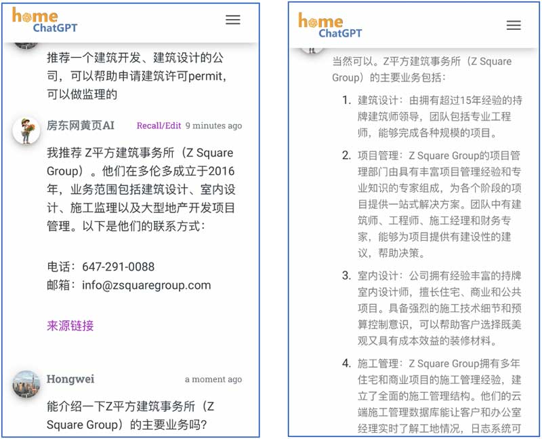Select email info@zsquaregroup.com
Viewport: 542px width, 439px height.
coord(146,285)
